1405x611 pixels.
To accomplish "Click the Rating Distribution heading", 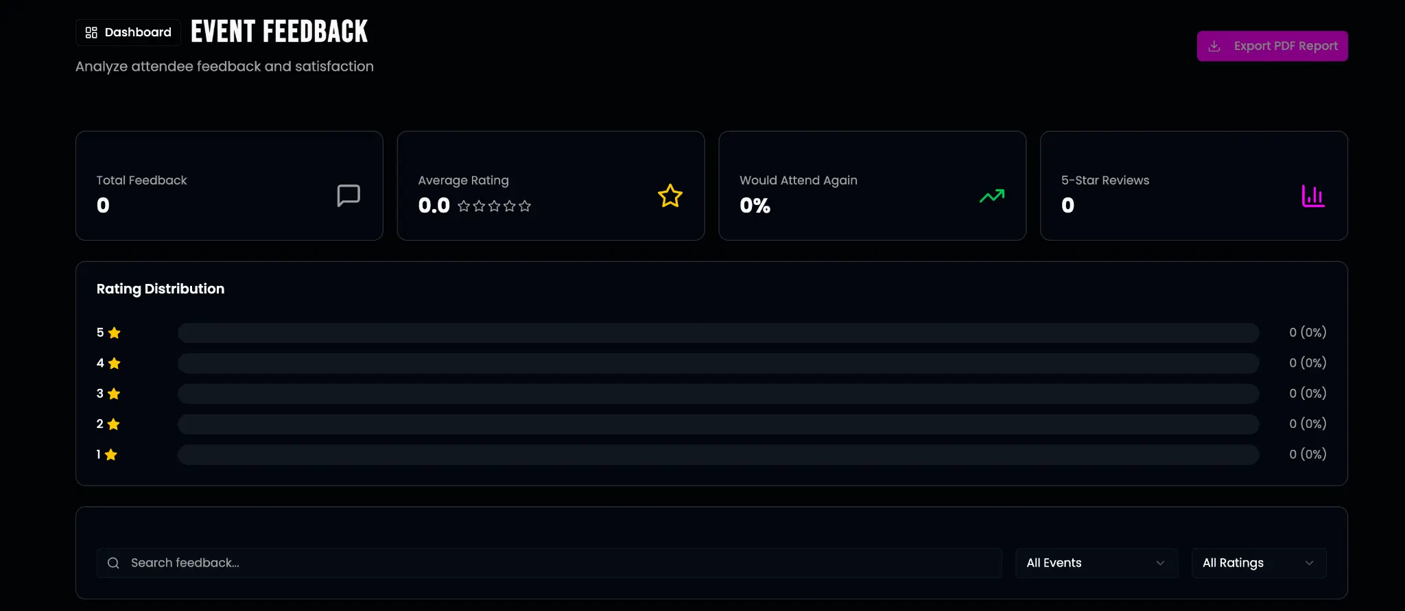I will pos(161,289).
